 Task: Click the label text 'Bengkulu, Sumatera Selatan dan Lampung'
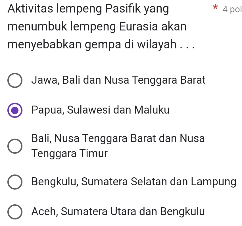point(134,182)
